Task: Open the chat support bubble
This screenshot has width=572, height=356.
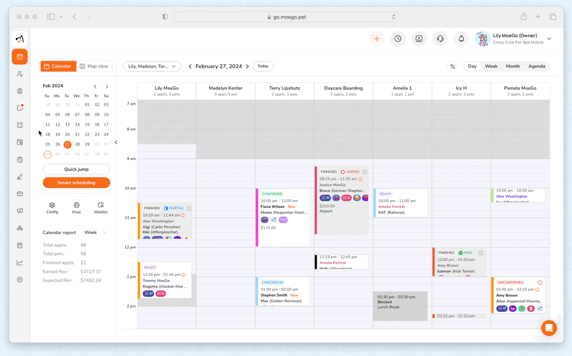Action: [549, 328]
